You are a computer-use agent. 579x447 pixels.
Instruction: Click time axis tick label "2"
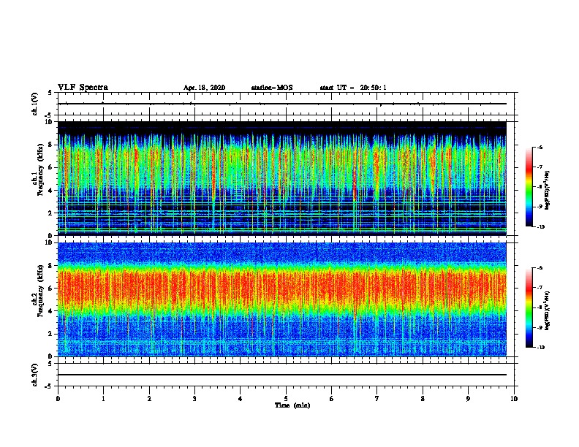tap(149, 399)
